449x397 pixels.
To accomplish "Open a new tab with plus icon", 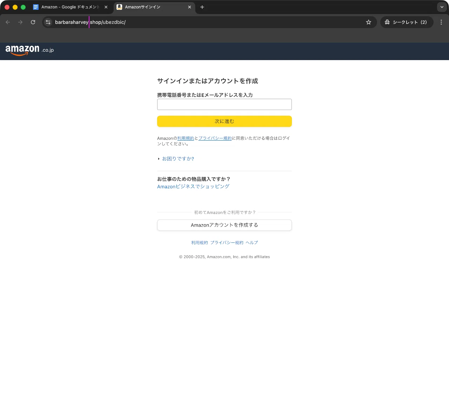I will [x=202, y=7].
